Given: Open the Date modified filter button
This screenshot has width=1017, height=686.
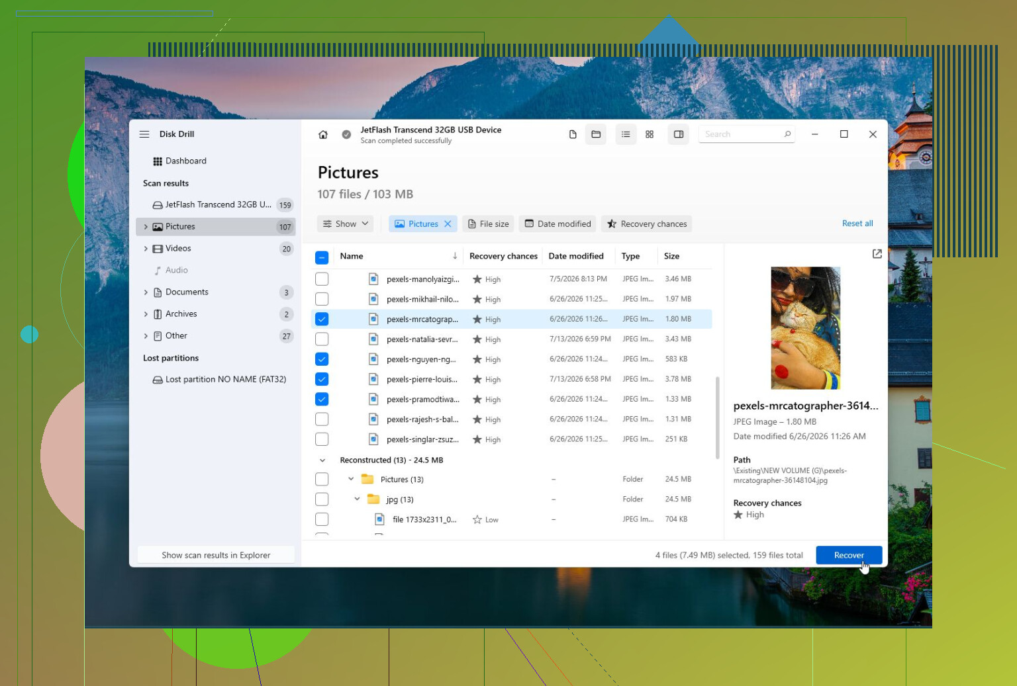Looking at the screenshot, I should tap(557, 224).
